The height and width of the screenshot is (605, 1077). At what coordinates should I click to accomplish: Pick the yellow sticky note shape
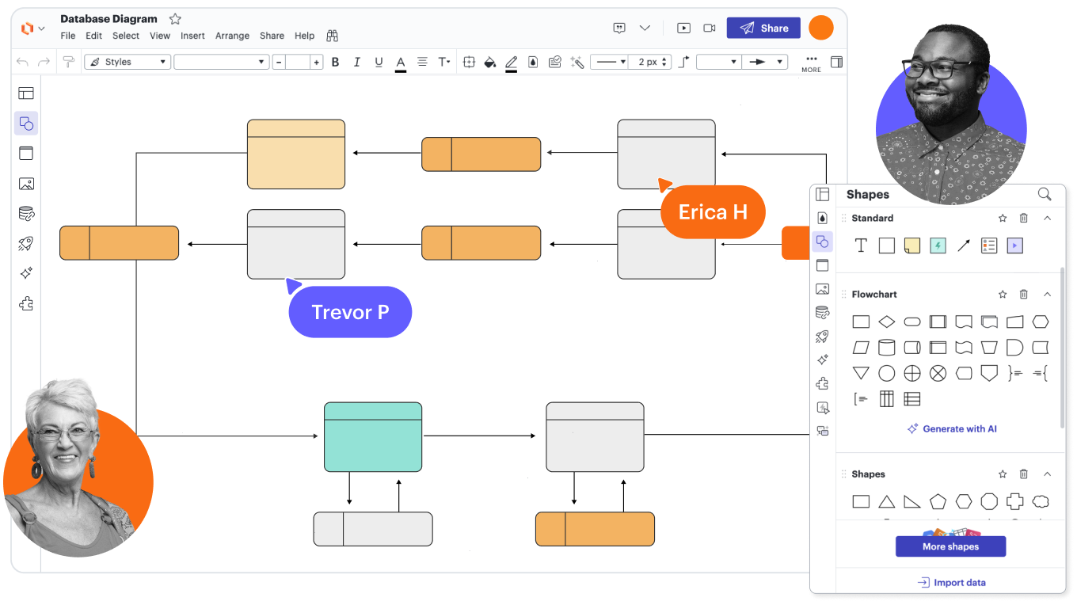(912, 245)
